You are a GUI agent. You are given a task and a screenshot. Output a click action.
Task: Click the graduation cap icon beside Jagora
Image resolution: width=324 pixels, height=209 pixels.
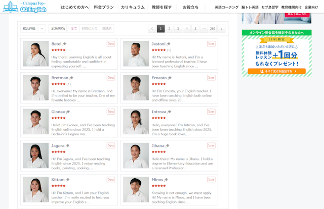pyautogui.click(x=67, y=146)
